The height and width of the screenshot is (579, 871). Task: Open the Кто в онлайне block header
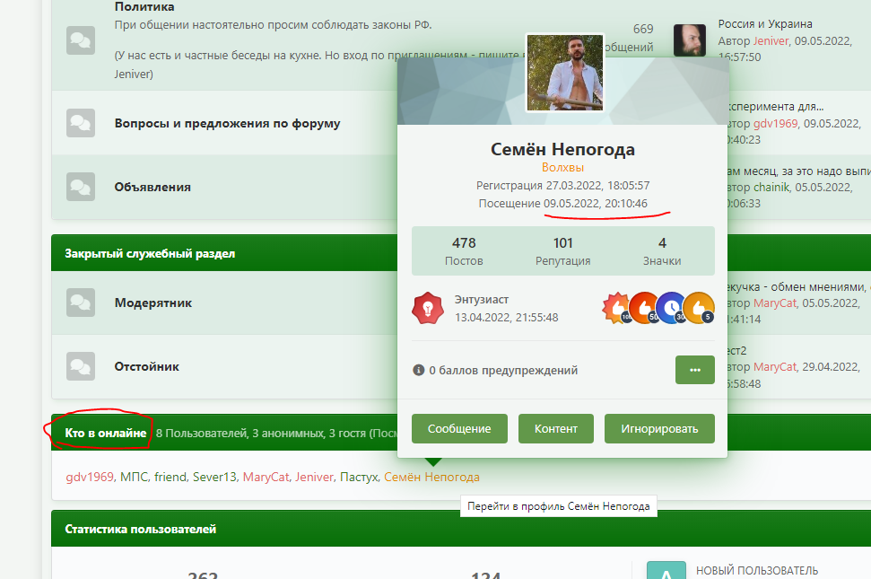106,433
